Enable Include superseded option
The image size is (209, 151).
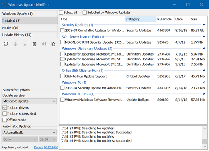click(4, 114)
